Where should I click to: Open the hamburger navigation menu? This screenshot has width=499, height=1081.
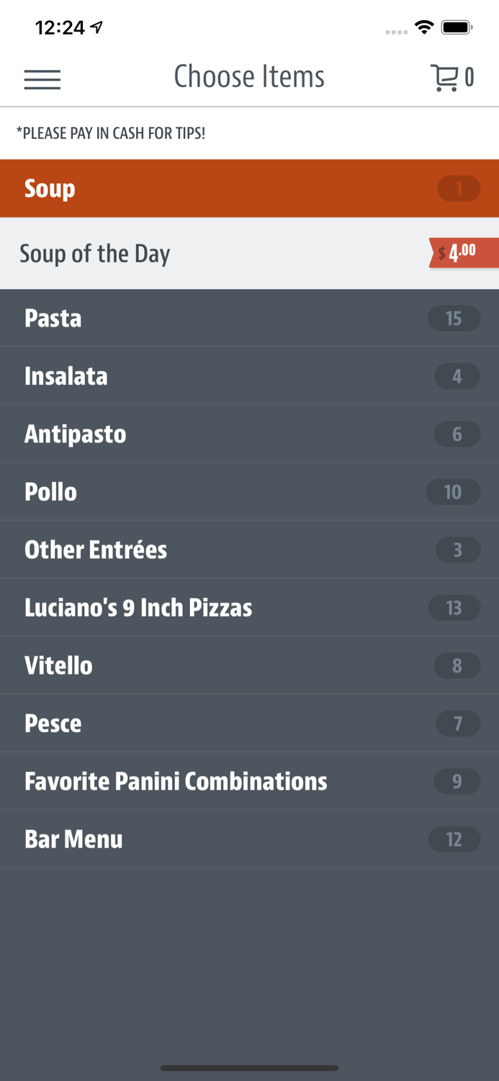point(42,79)
